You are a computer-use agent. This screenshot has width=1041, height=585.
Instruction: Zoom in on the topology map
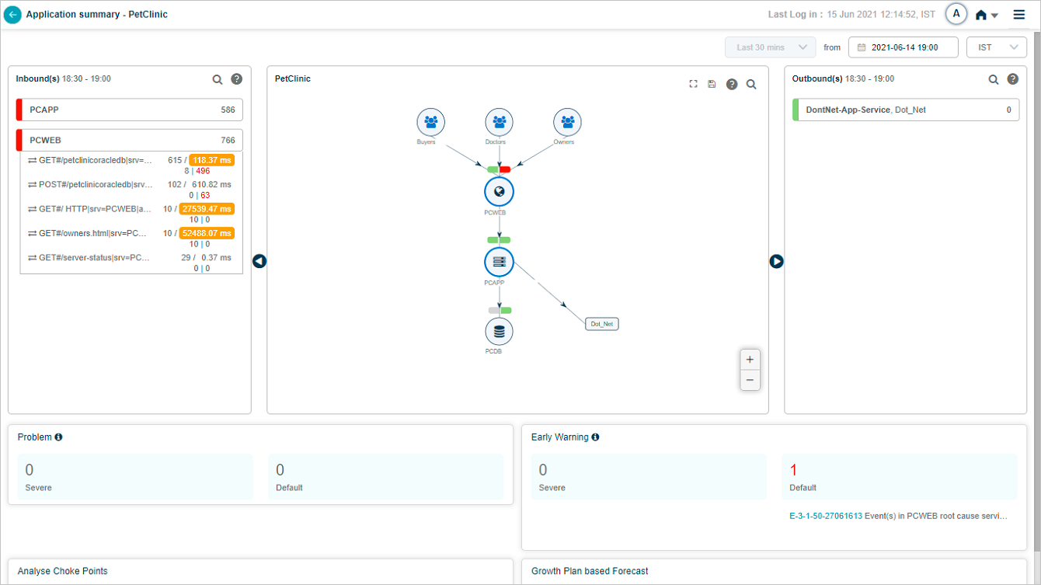pos(750,360)
